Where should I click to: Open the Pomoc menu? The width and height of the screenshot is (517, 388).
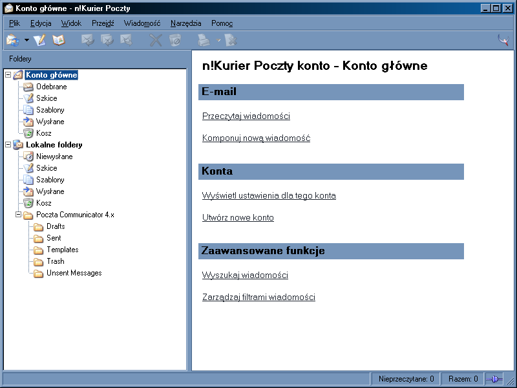click(222, 23)
